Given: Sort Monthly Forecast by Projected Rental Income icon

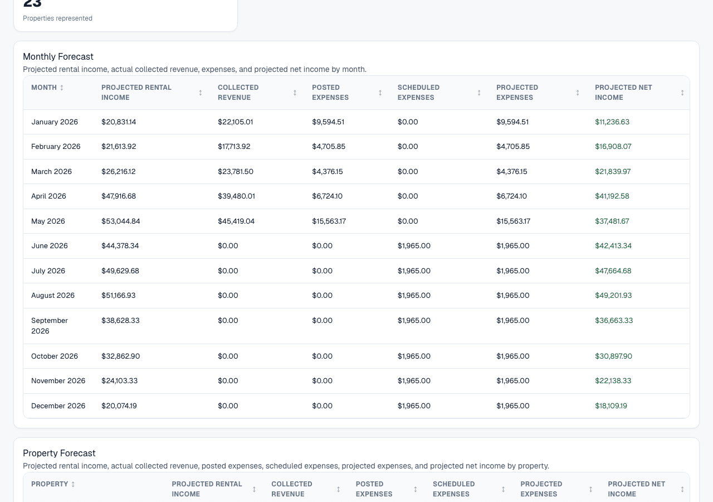Looking at the screenshot, I should click(201, 93).
